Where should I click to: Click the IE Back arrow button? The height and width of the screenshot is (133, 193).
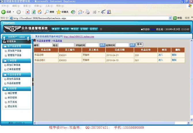3,12
